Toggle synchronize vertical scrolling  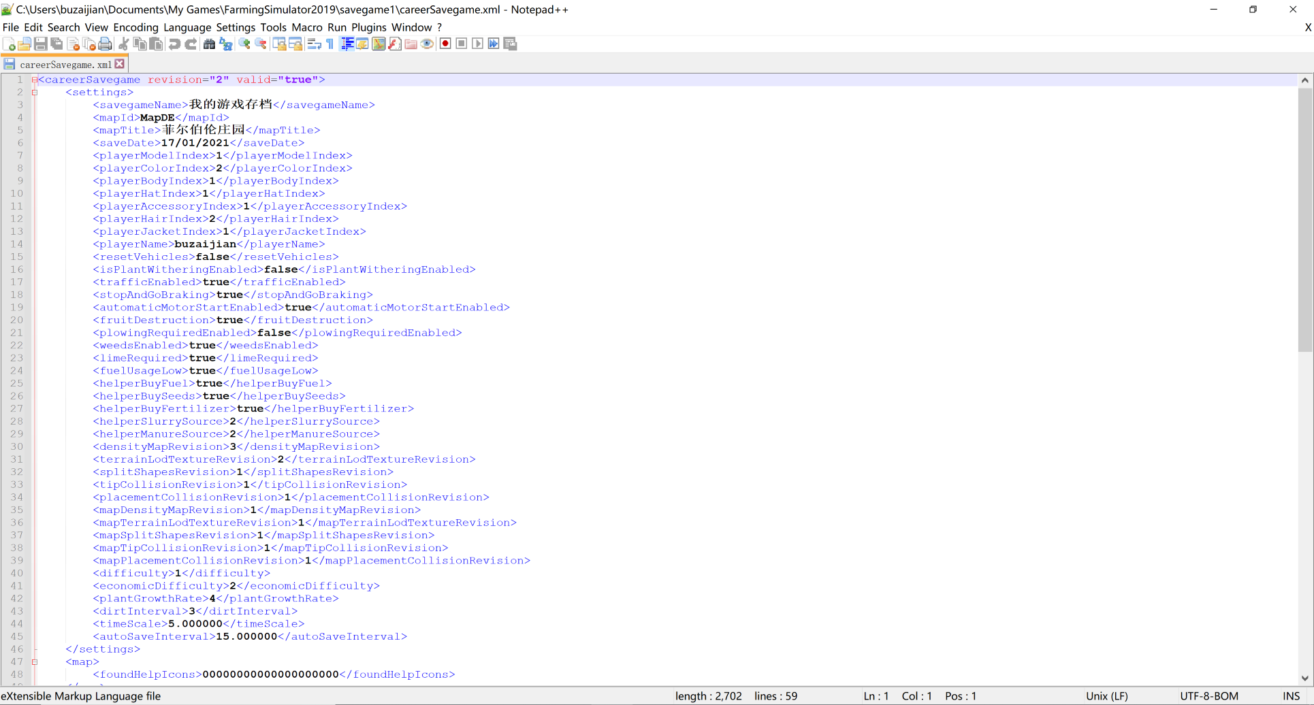point(279,44)
